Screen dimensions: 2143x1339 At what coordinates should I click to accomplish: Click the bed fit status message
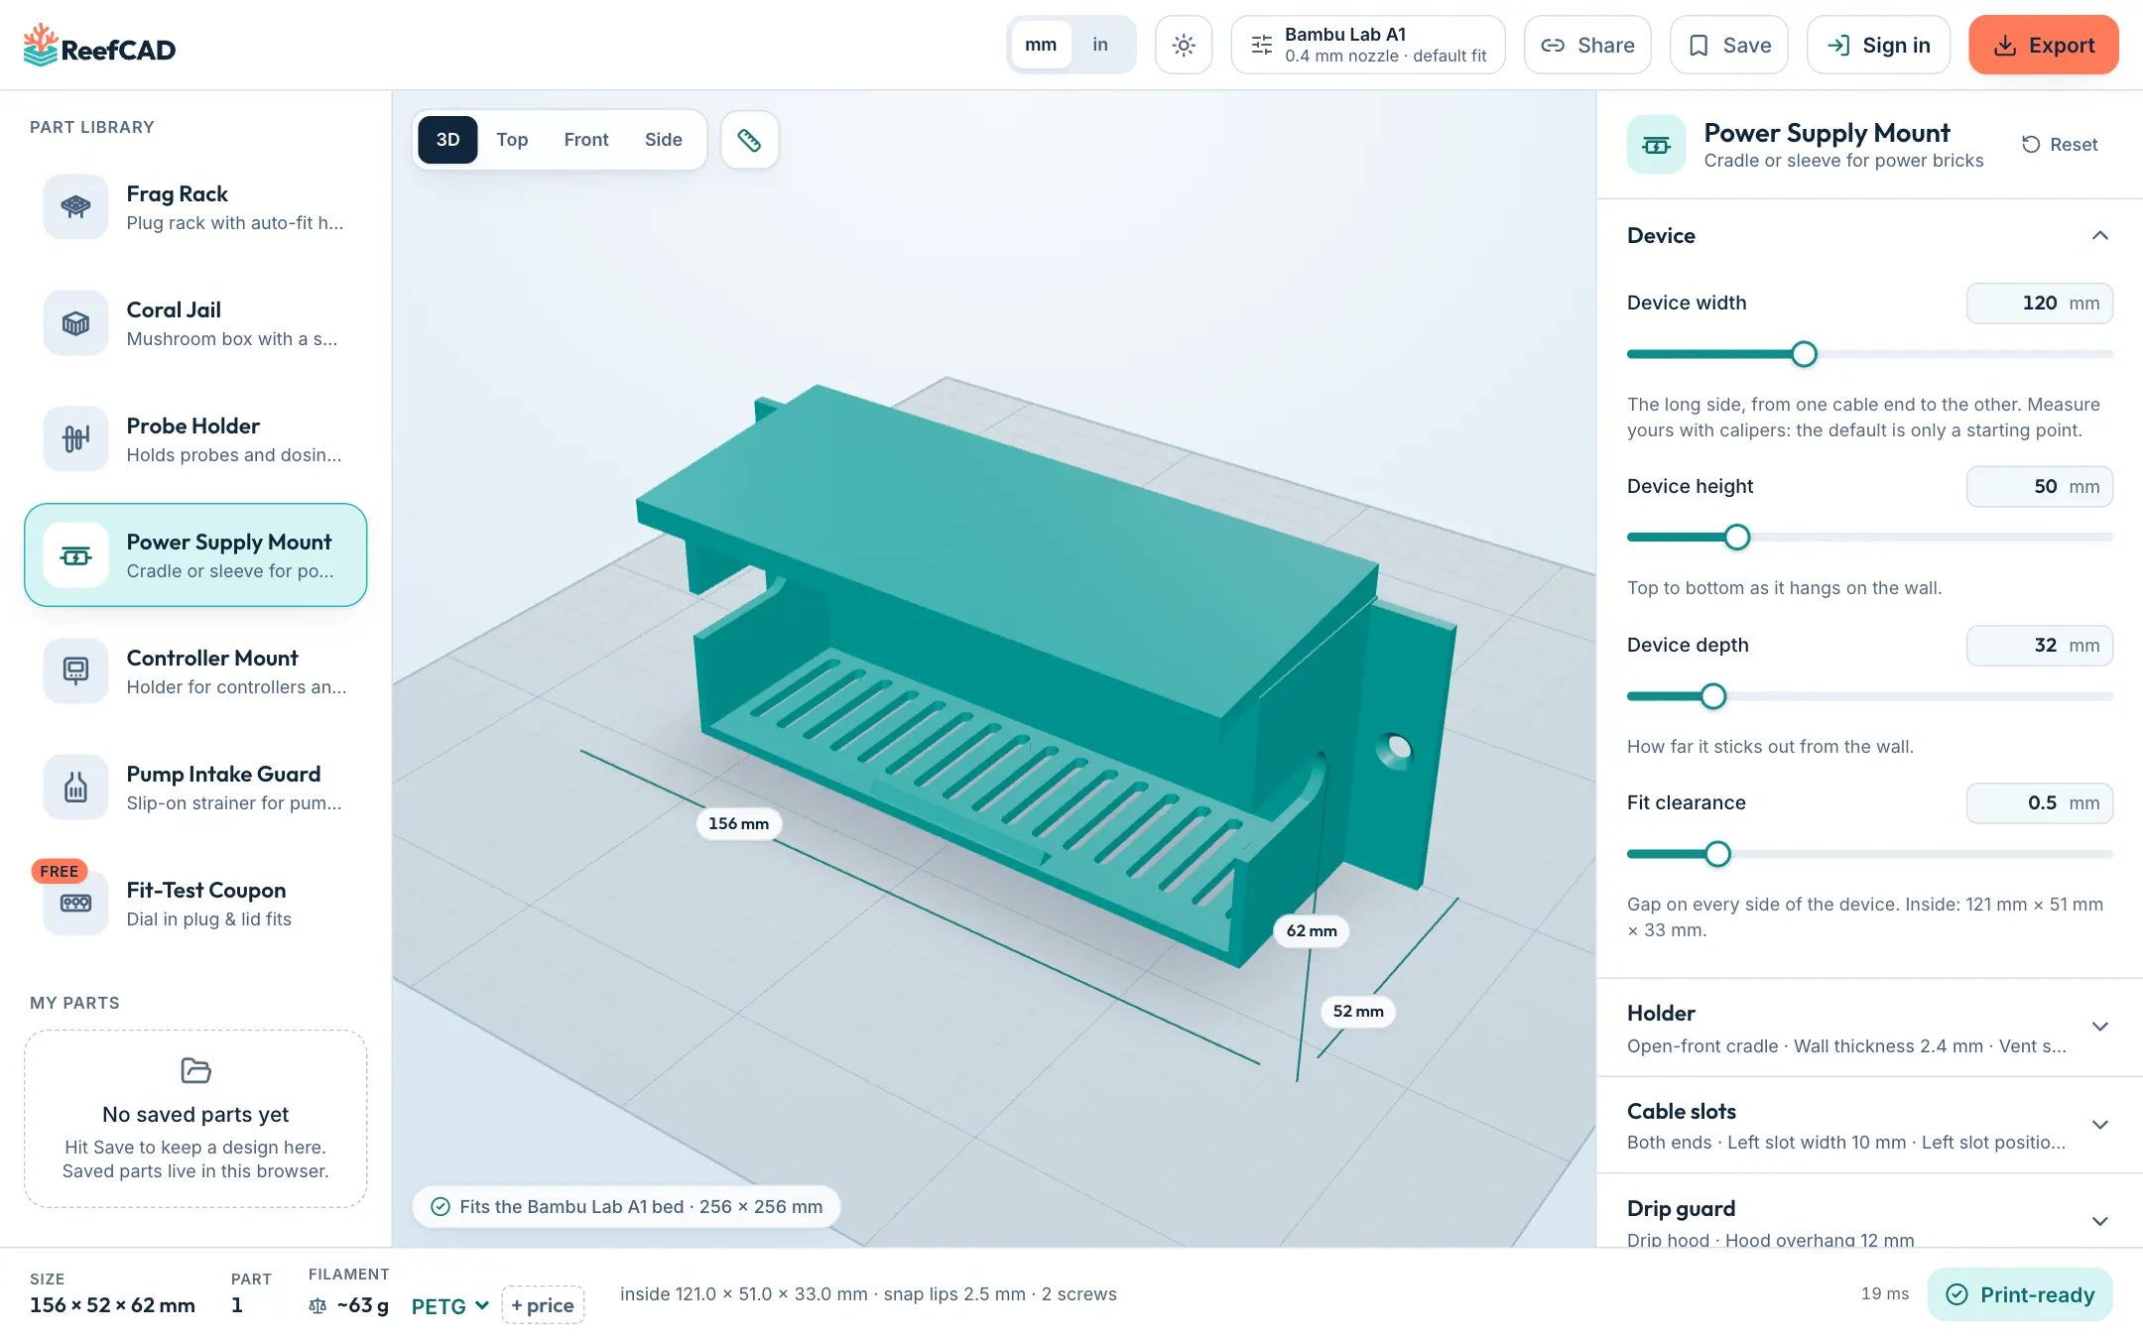click(x=626, y=1207)
